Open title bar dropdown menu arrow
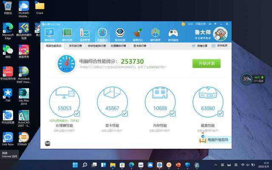272x170 pixels. pyautogui.click(x=215, y=24)
